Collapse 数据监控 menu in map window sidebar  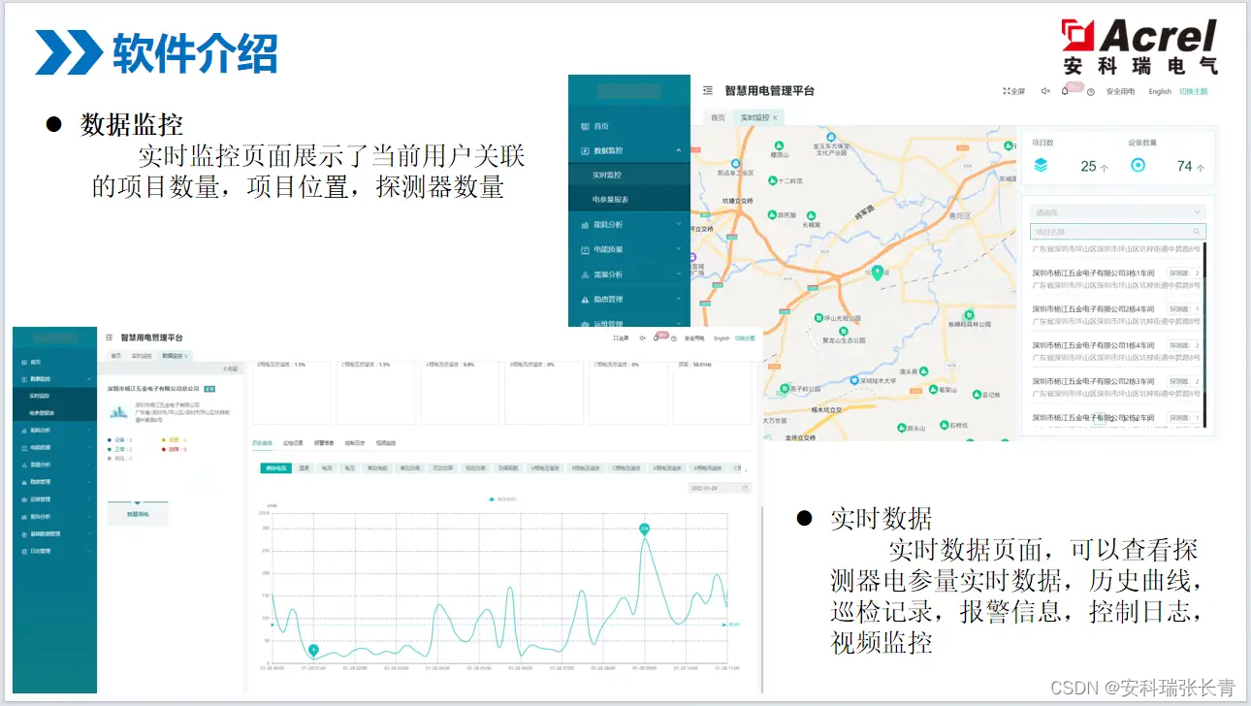629,150
